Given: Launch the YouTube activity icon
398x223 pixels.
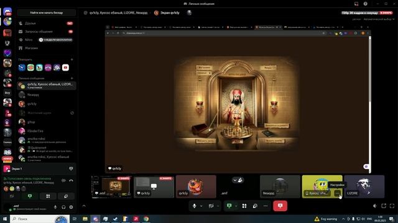Looking at the screenshot, I should [x=65, y=68].
